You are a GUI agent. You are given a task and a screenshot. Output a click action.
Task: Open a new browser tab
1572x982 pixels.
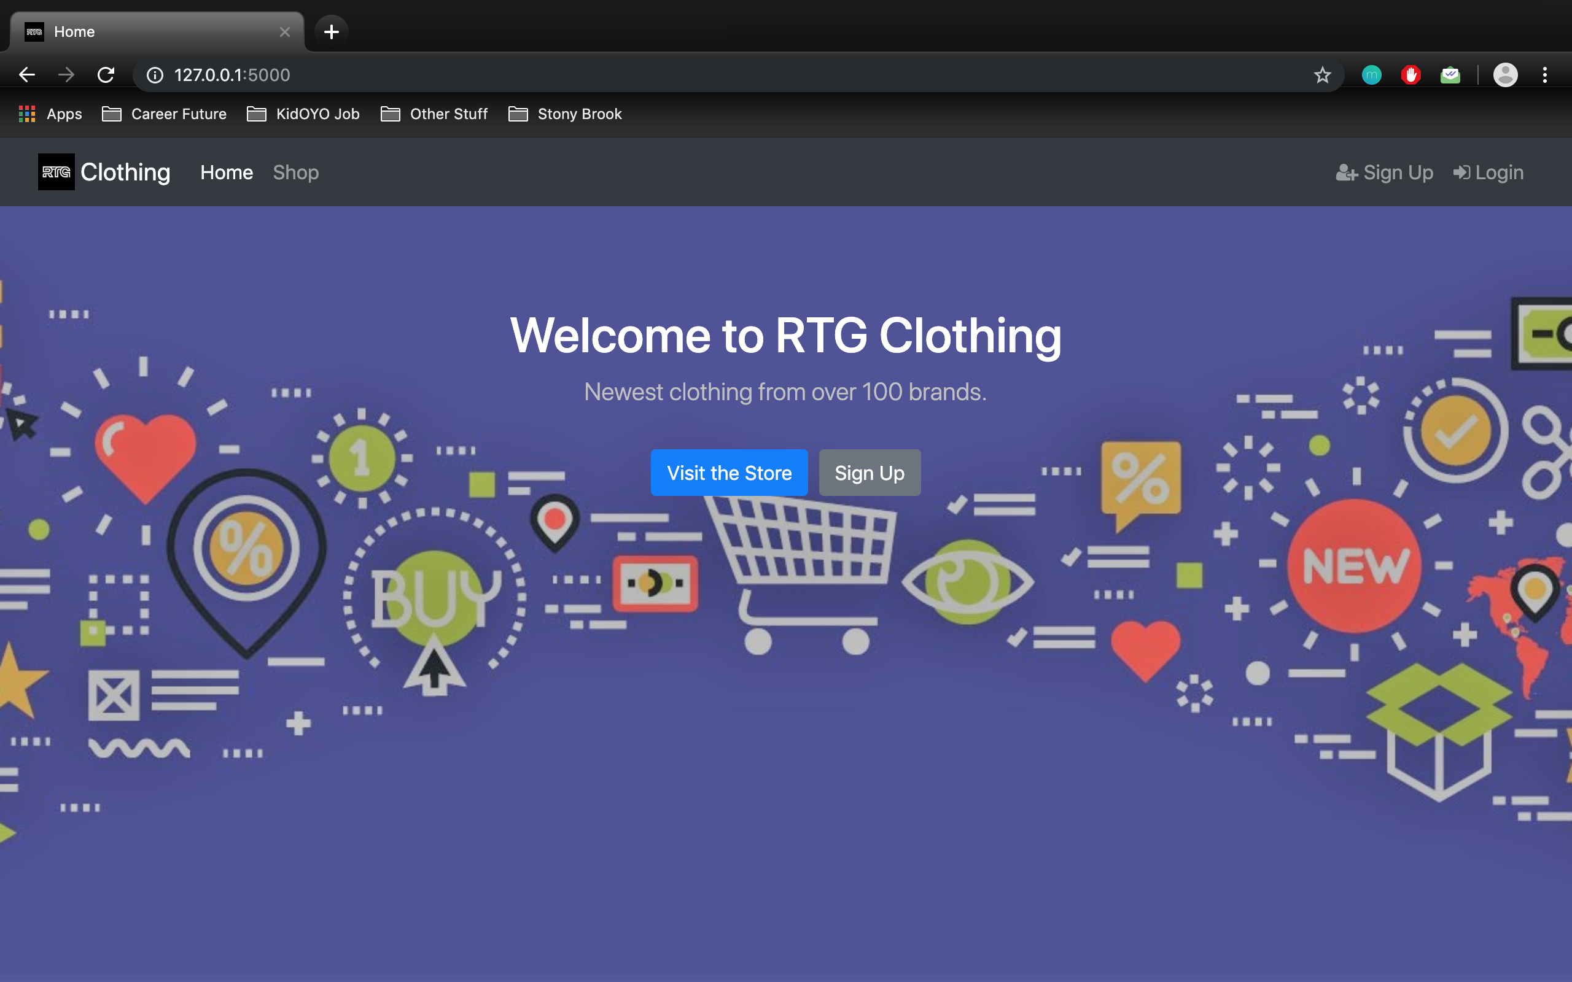tap(332, 31)
